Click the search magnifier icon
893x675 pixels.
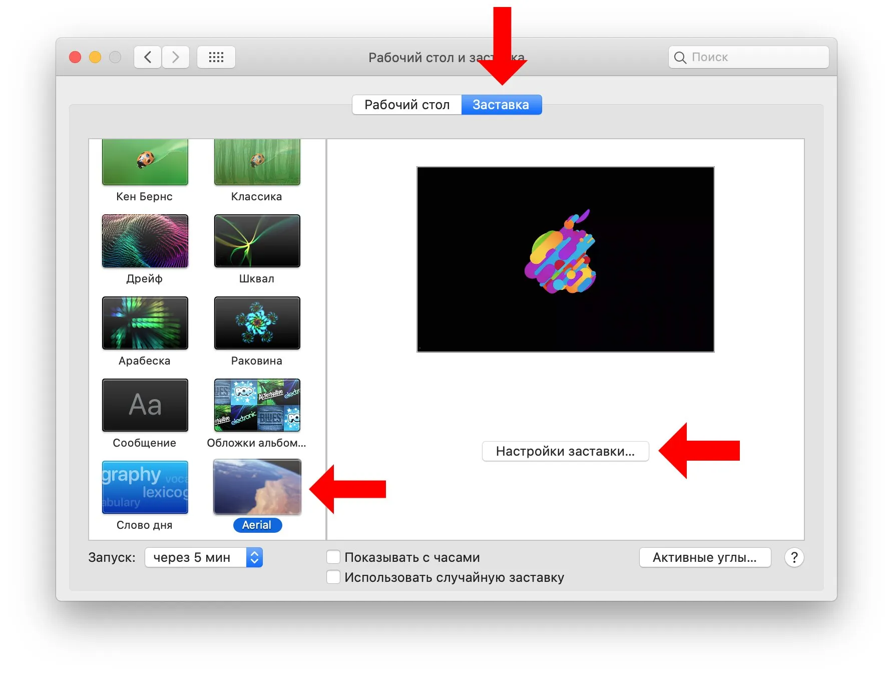[680, 58]
